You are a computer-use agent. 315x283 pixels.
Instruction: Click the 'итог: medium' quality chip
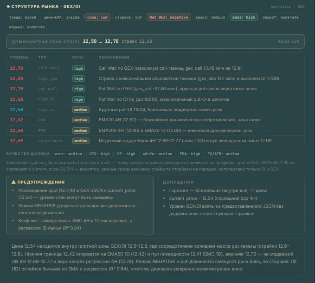pos(68,154)
